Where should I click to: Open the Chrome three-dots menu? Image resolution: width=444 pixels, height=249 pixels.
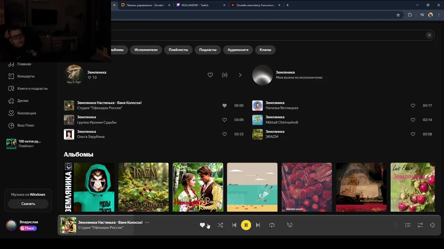click(439, 15)
